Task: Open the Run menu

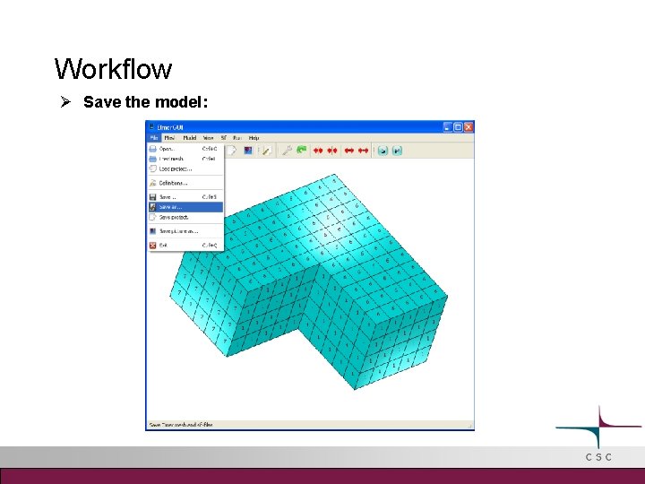Action: (237, 138)
